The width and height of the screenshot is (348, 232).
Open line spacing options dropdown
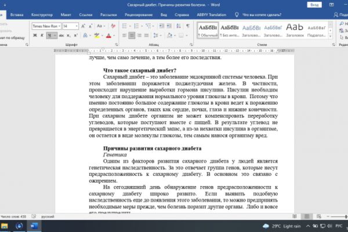(157, 35)
